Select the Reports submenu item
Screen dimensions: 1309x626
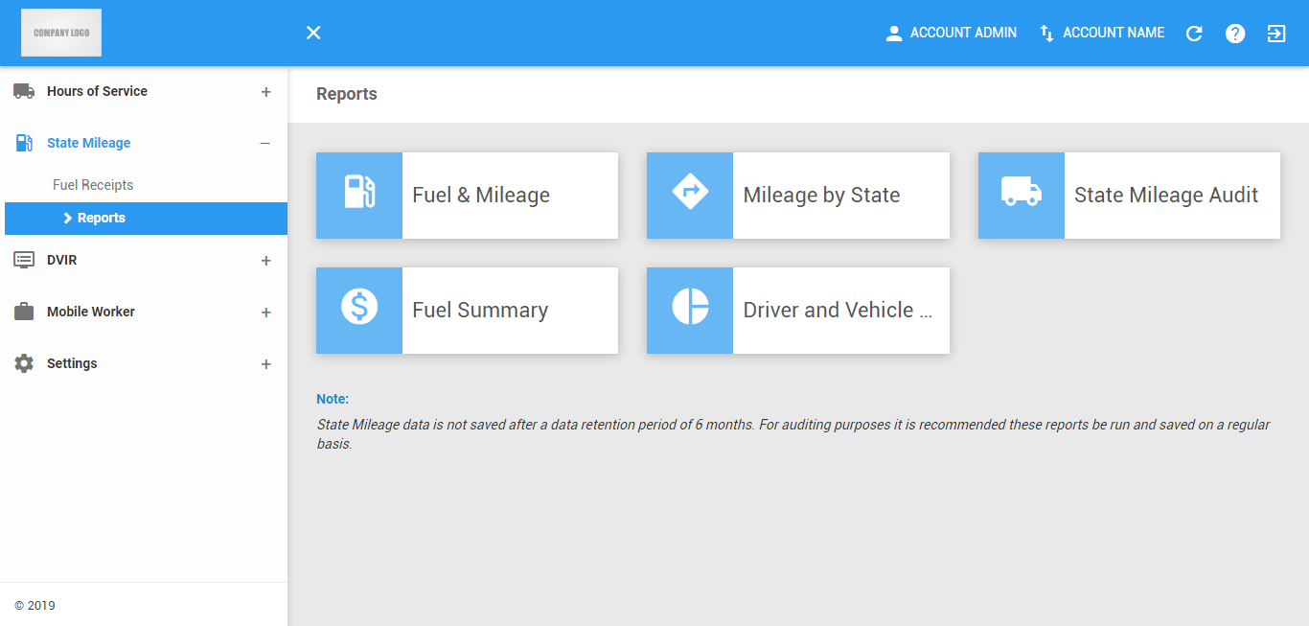point(146,219)
